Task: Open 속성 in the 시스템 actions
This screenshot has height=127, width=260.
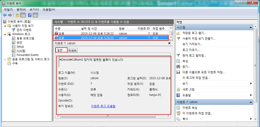Action: coord(185,61)
